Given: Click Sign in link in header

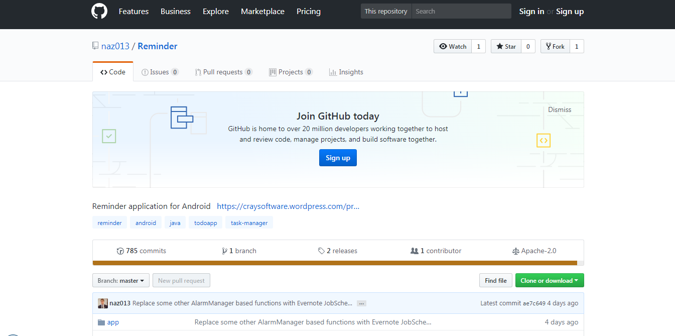Looking at the screenshot, I should [x=531, y=11].
